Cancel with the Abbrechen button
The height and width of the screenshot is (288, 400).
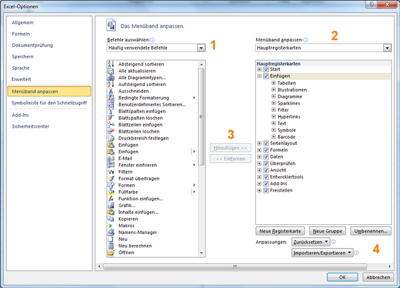pyautogui.click(x=378, y=278)
